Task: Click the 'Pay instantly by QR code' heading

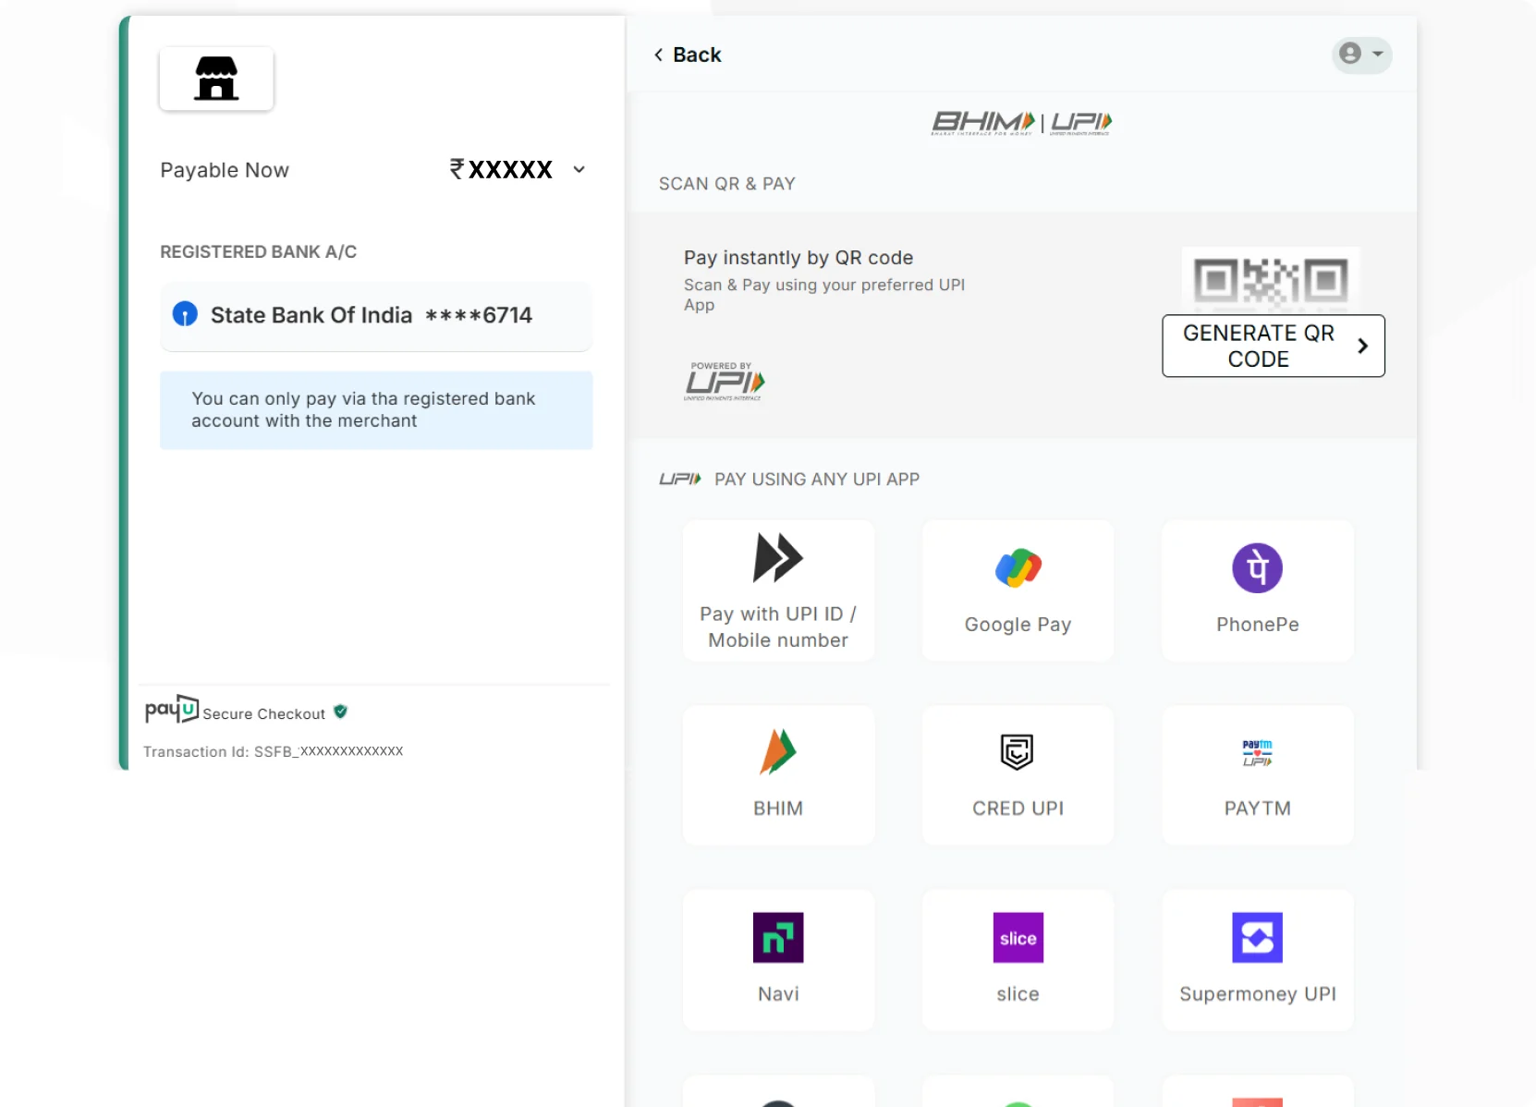Action: (798, 258)
